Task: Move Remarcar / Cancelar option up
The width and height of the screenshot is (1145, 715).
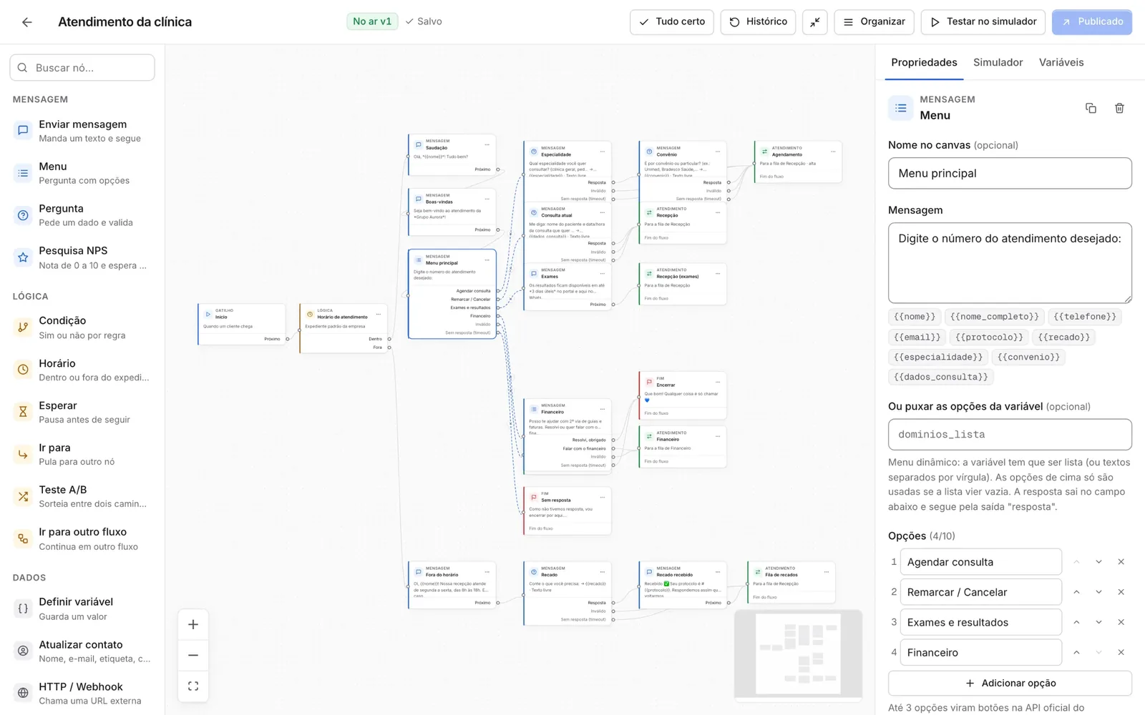Action: [1076, 592]
